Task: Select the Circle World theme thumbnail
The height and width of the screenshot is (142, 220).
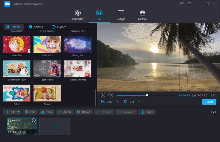Action: pyautogui.click(x=47, y=44)
